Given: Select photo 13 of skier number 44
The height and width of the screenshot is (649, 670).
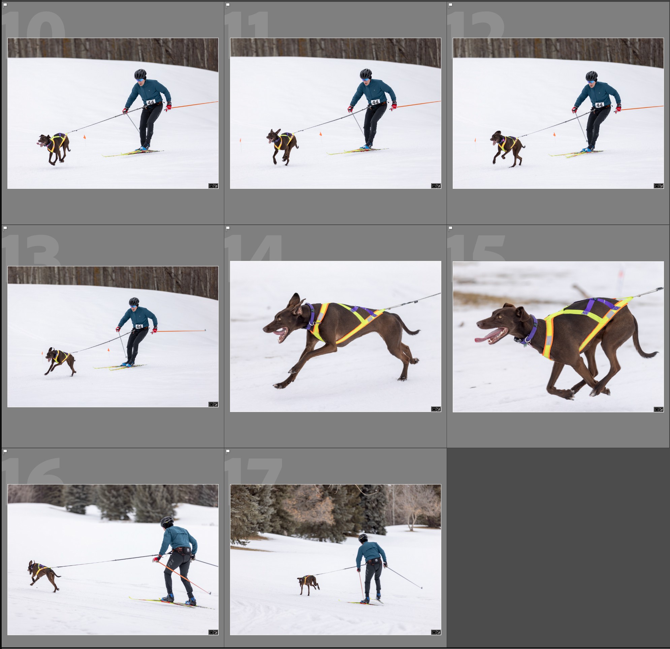Looking at the screenshot, I should coord(113,337).
